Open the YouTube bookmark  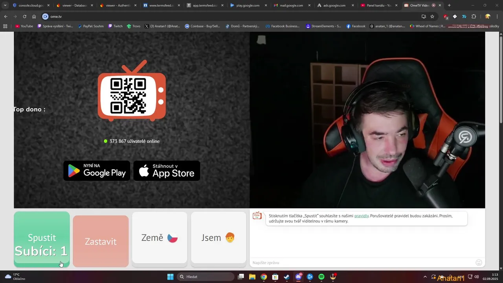(24, 26)
